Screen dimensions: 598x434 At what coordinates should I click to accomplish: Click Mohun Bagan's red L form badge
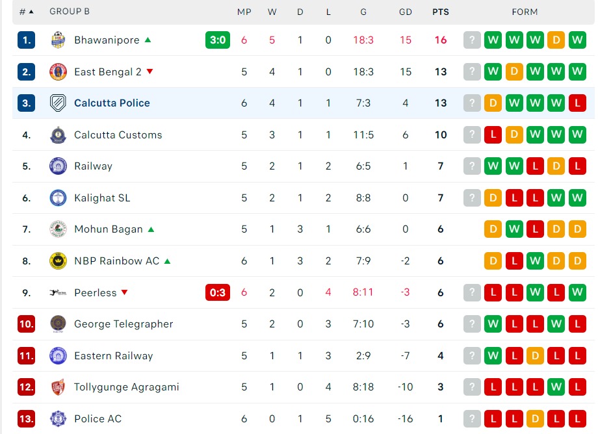coord(535,229)
